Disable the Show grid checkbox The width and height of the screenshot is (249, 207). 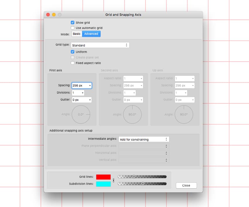[73, 23]
